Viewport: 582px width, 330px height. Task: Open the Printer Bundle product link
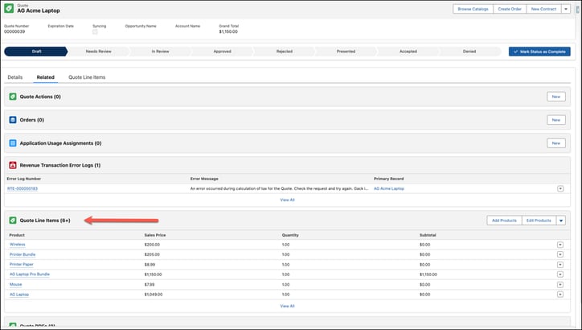[23, 254]
